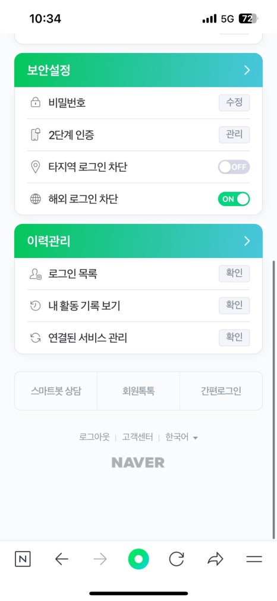Click 관리 button for 2단계 인증
This screenshot has height=601, width=277.
(234, 135)
